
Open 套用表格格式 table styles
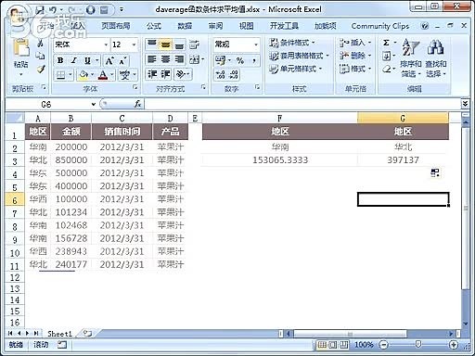pos(299,56)
